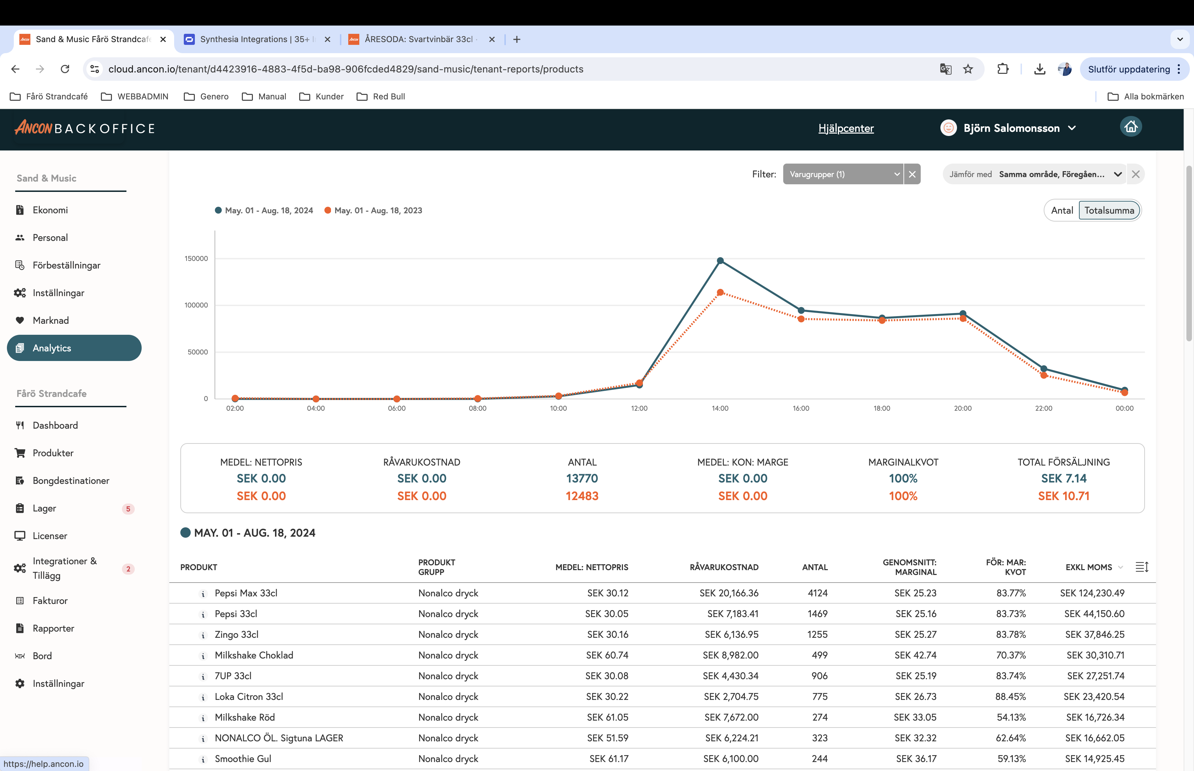Viewport: 1194px width, 771px height.
Task: Click the Bongdestinationer sidebar icon
Action: tap(20, 481)
